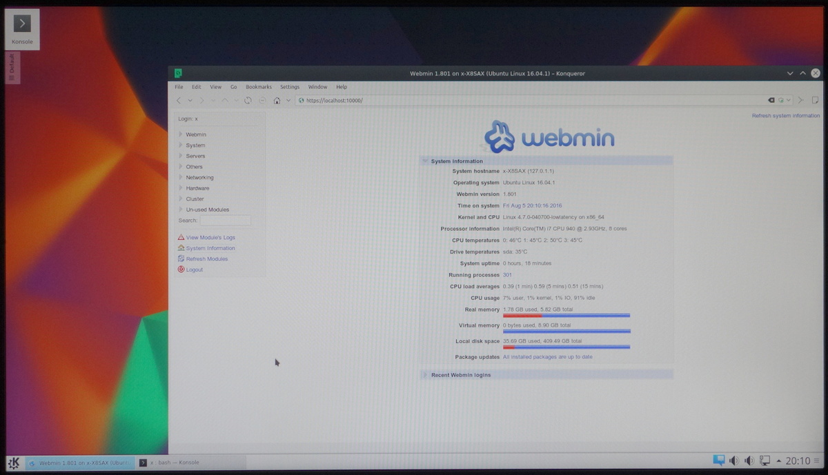Click Refresh system information link

pyautogui.click(x=786, y=116)
